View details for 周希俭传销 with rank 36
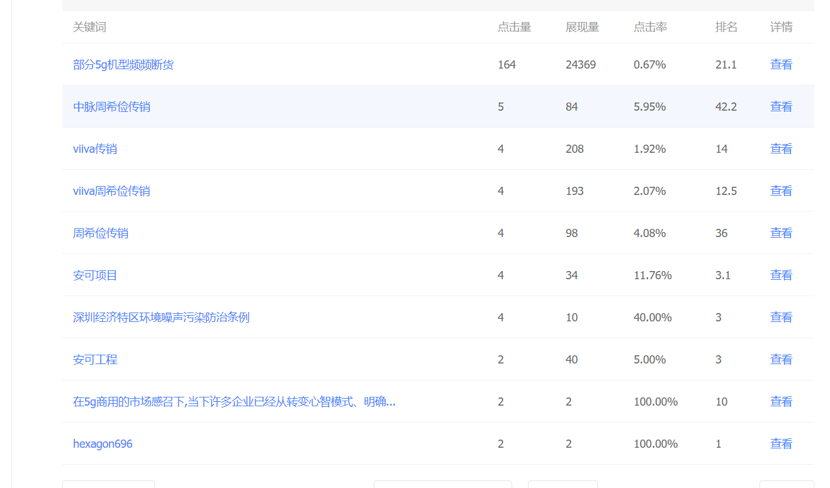The image size is (830, 488). click(x=781, y=233)
